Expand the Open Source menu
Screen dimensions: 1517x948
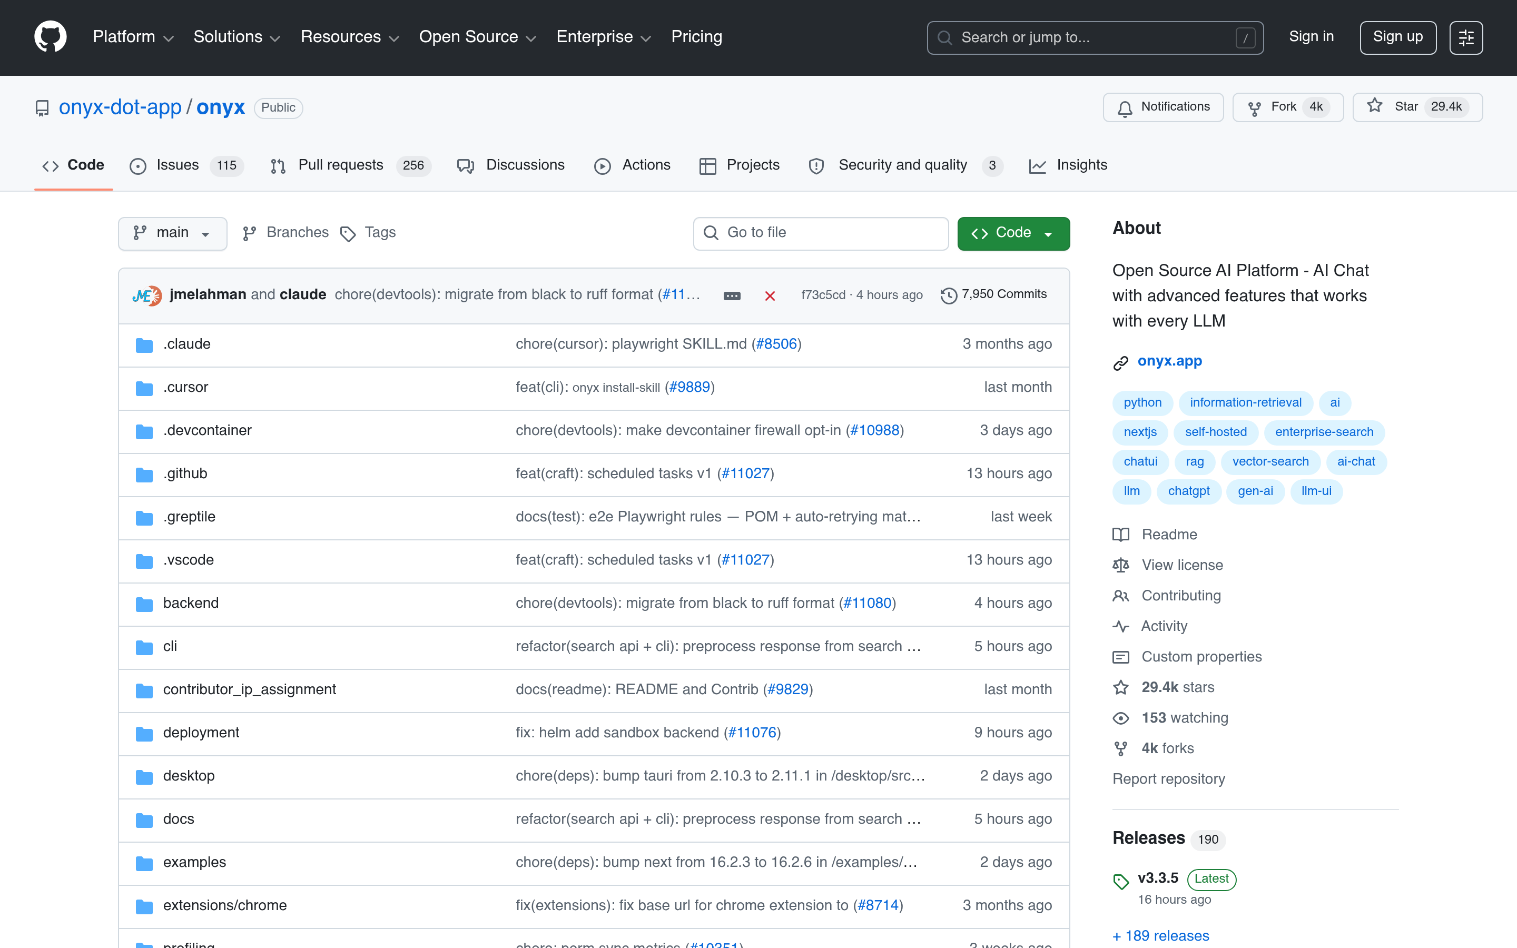477,37
